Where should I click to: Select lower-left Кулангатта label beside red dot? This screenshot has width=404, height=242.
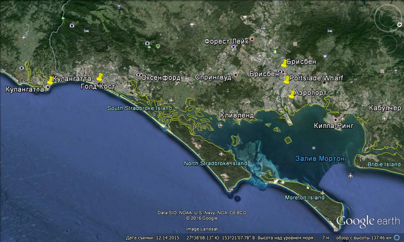tap(25, 89)
